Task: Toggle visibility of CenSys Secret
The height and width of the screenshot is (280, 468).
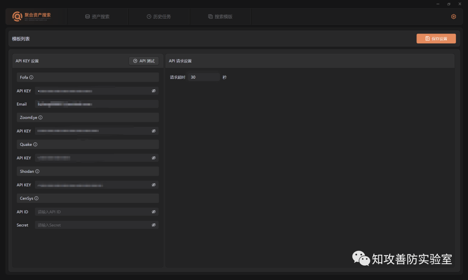Action: coord(154,225)
